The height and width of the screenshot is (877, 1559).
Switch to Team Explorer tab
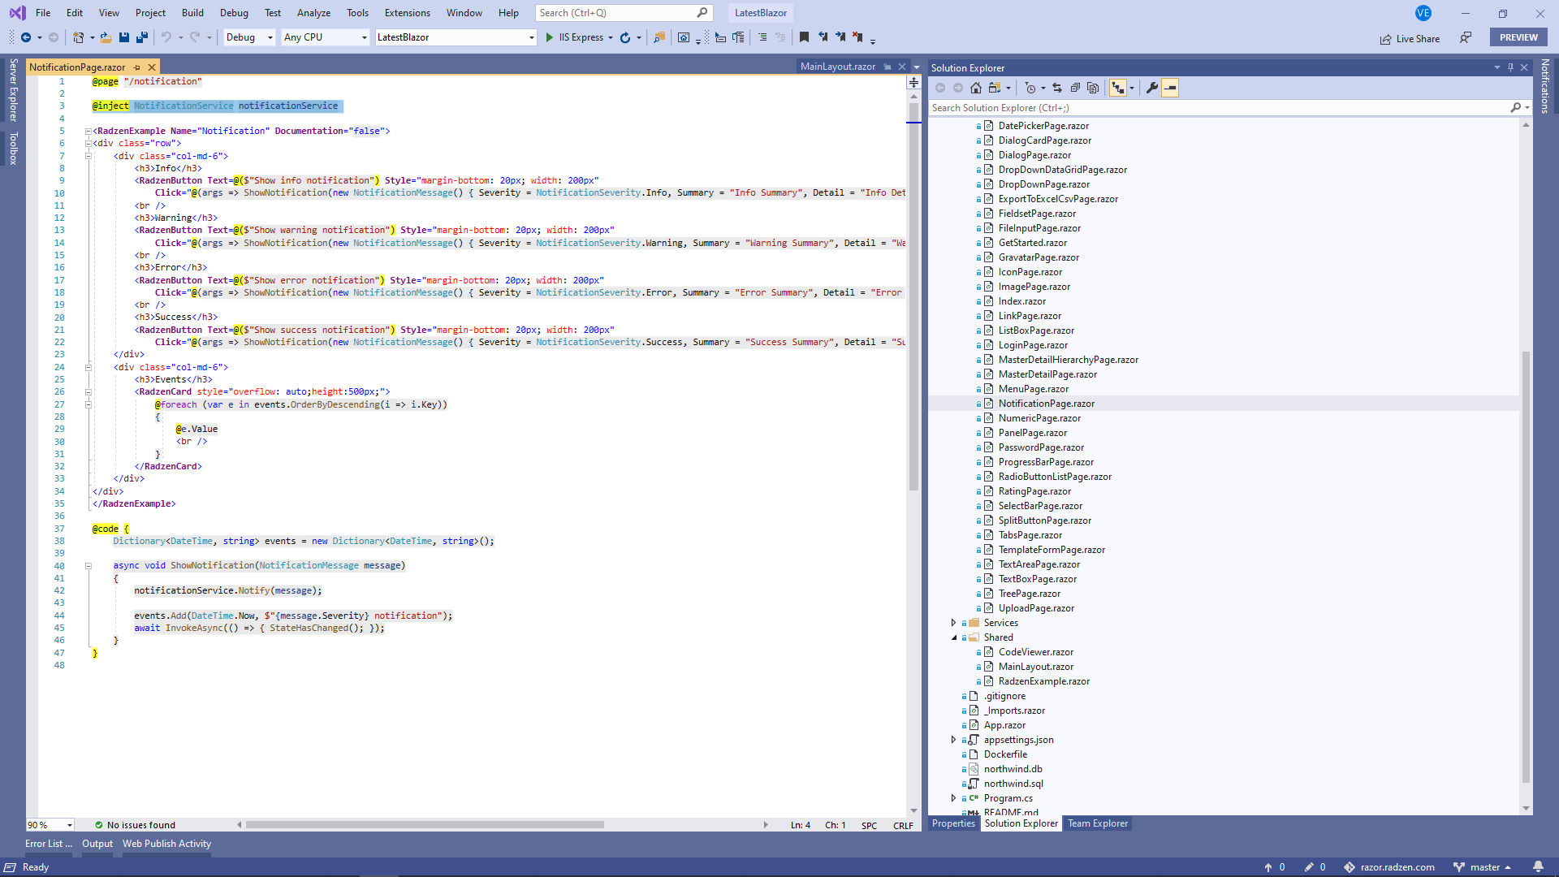[x=1098, y=823]
